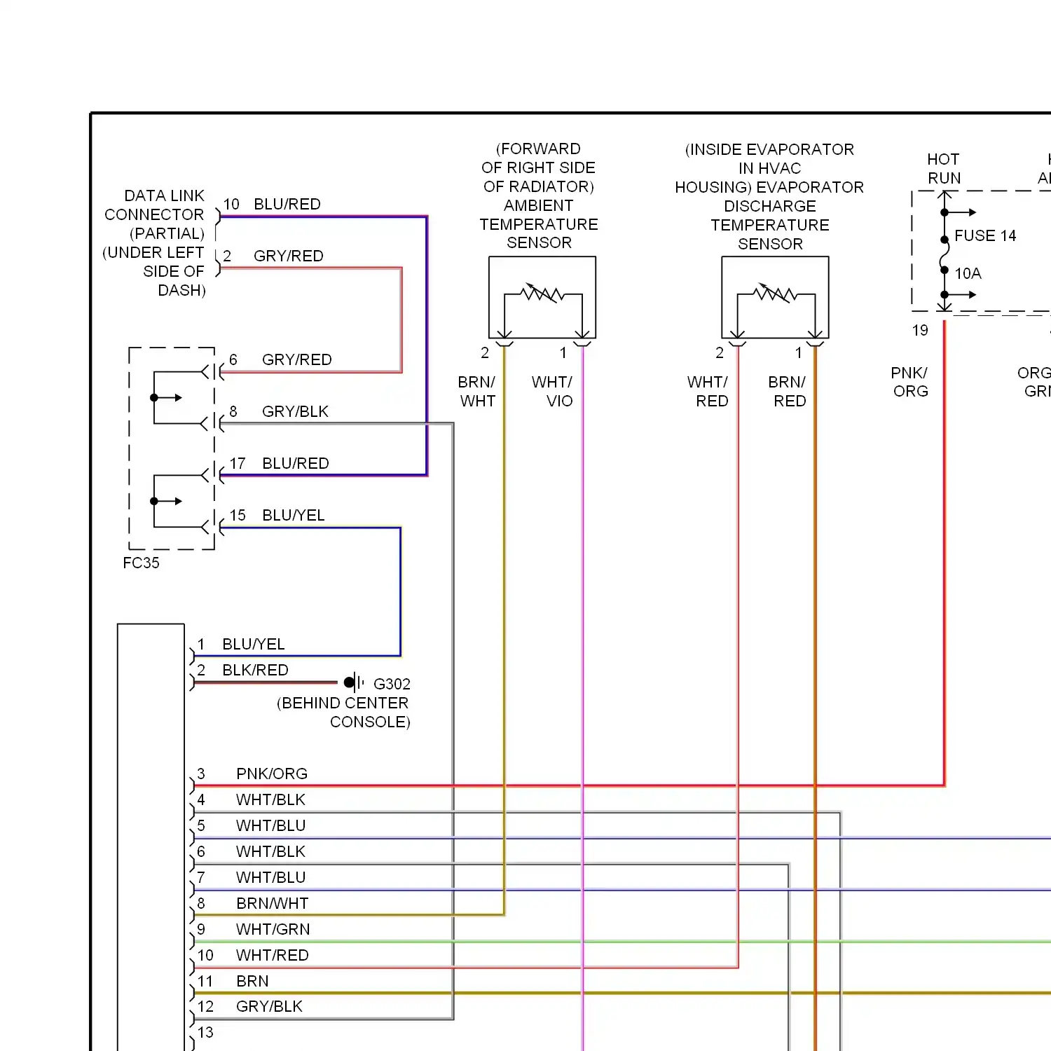This screenshot has width=1051, height=1051.
Task: Click the pin 7 WHT/BLU label
Action: point(252,877)
